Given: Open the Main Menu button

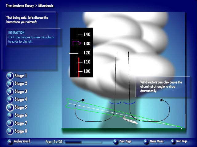Looking at the screenshot, I should 146,141.
